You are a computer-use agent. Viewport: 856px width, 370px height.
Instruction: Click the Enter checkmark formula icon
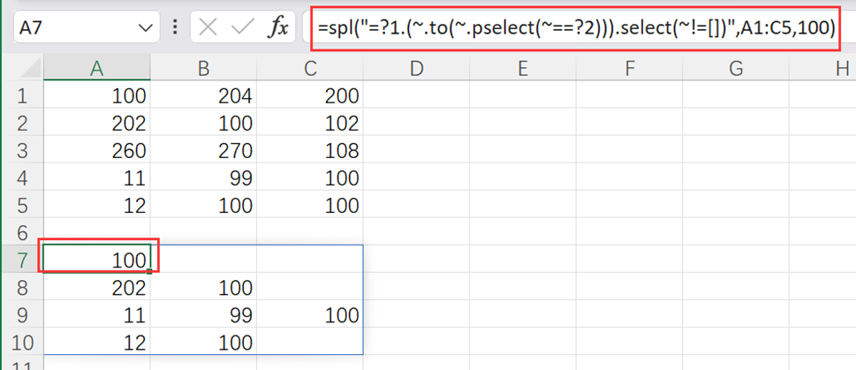[x=242, y=28]
